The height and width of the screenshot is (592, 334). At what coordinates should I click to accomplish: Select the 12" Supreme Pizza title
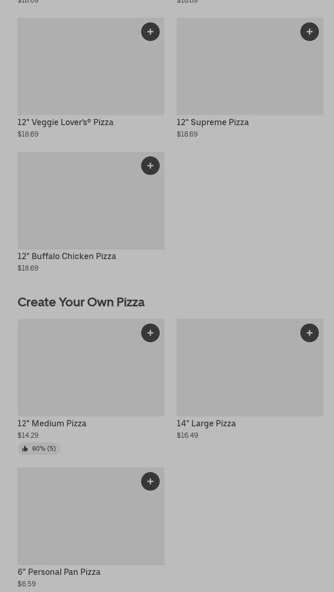213,123
